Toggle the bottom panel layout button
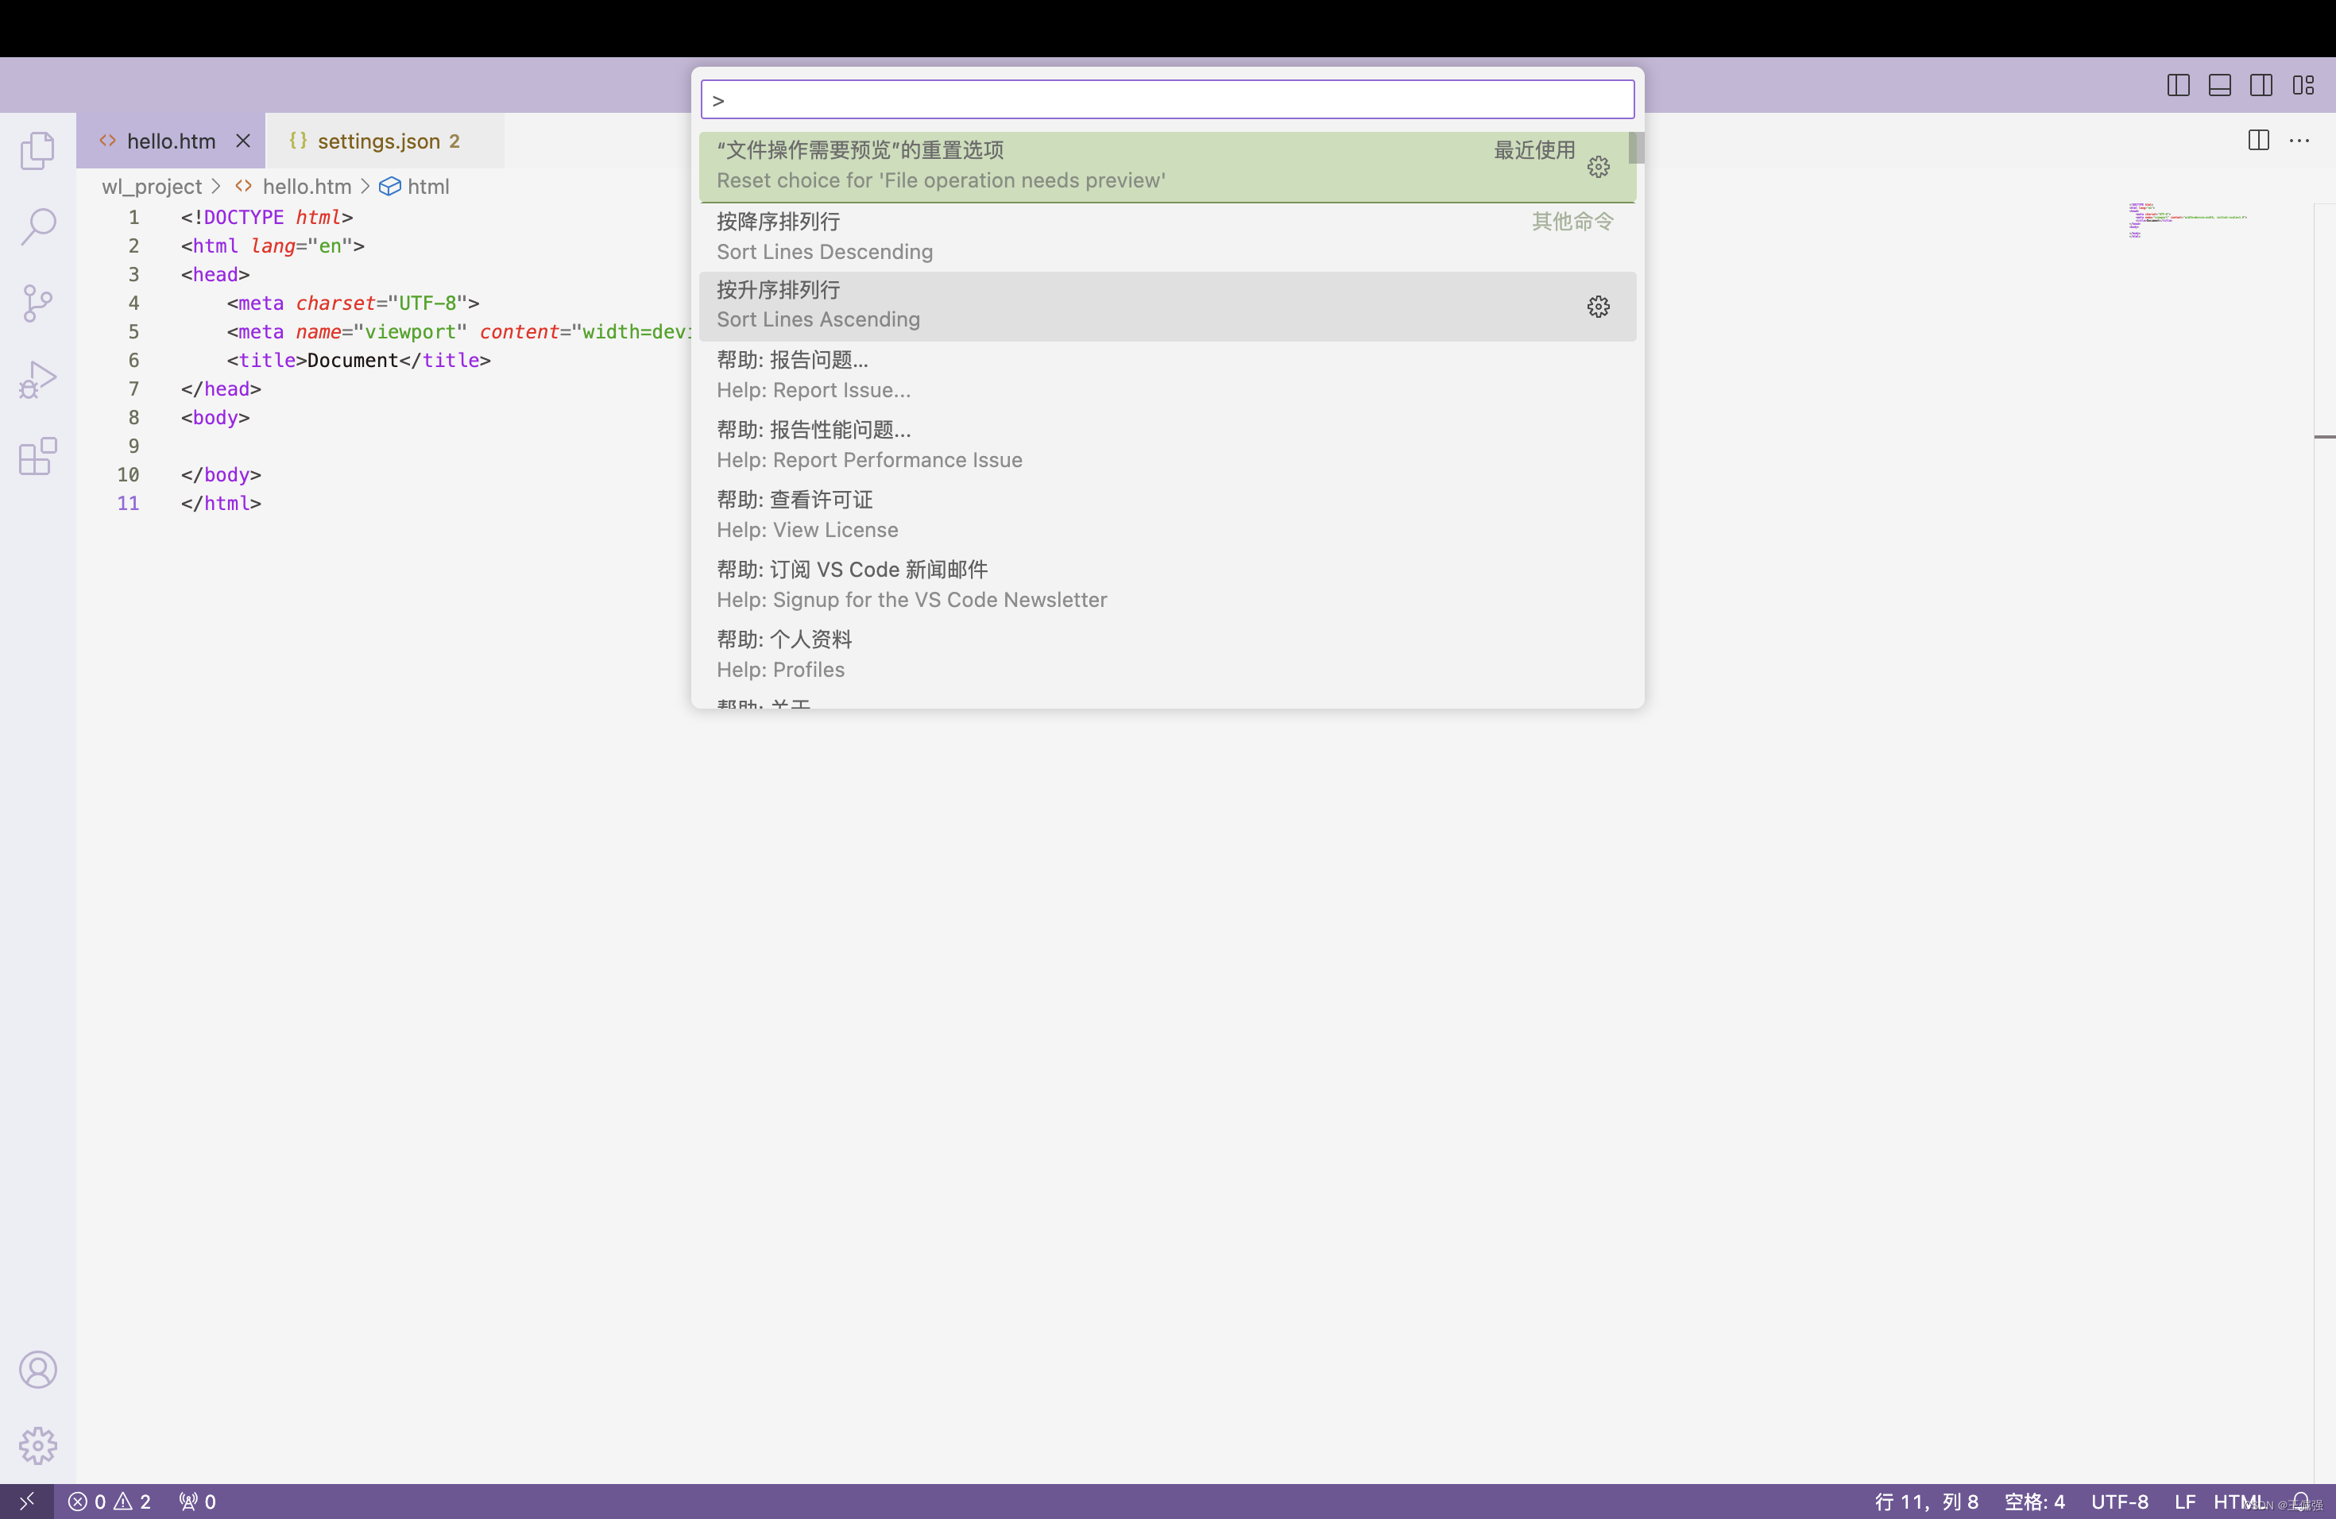The height and width of the screenshot is (1519, 2336). (x=2219, y=85)
